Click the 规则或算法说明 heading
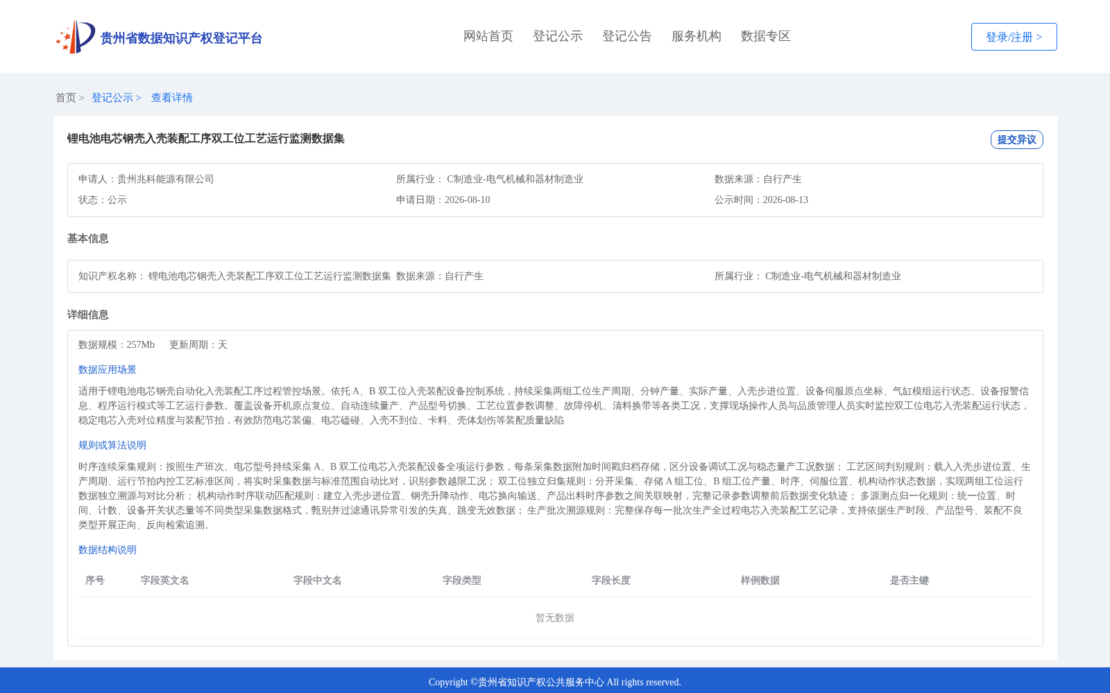The image size is (1110, 693). (112, 445)
